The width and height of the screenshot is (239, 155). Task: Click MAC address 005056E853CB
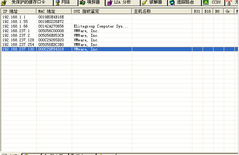(51, 35)
